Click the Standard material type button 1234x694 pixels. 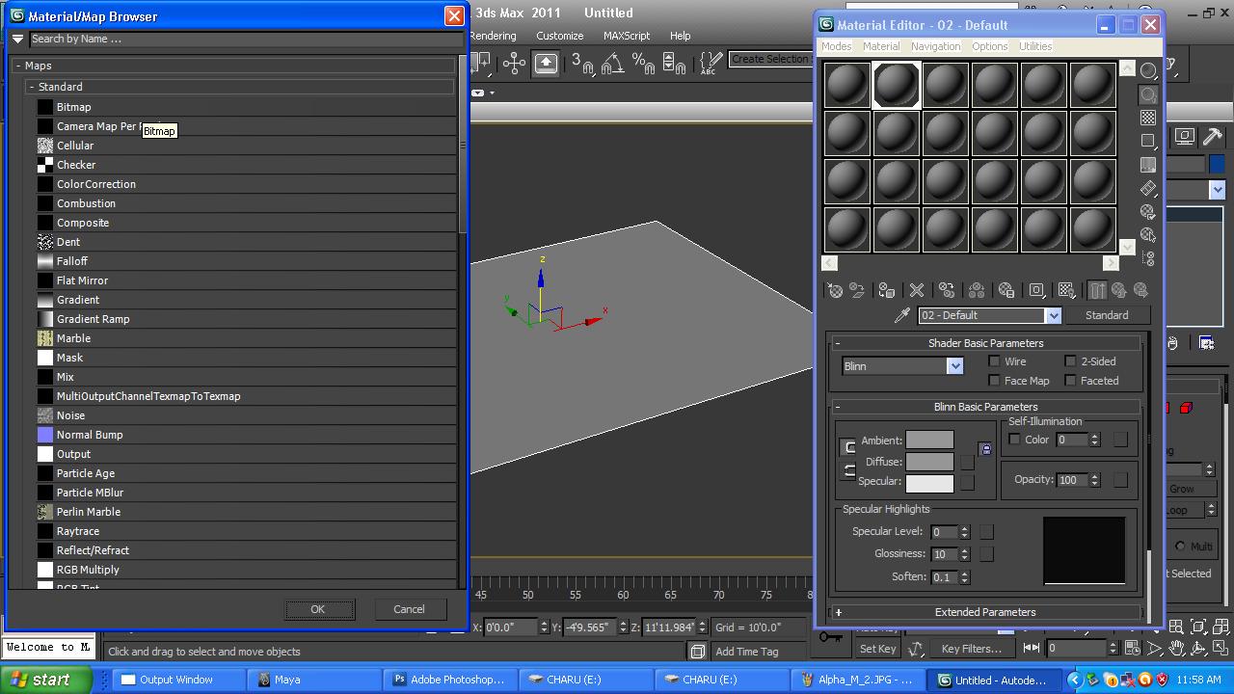coord(1106,315)
